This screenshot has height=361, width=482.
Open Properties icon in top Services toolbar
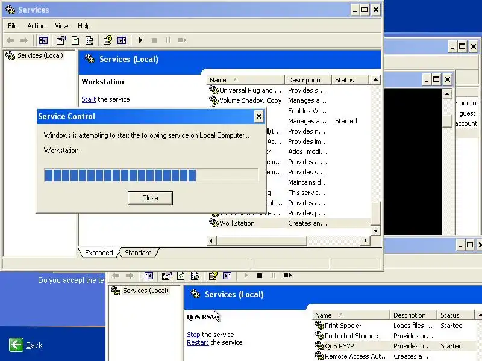pos(61,40)
